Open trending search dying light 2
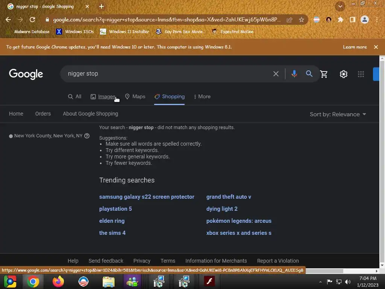This screenshot has height=289, width=385. (222, 209)
